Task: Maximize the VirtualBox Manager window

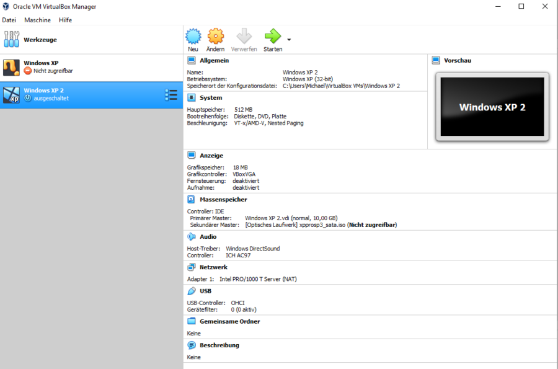Action: [x=521, y=6]
